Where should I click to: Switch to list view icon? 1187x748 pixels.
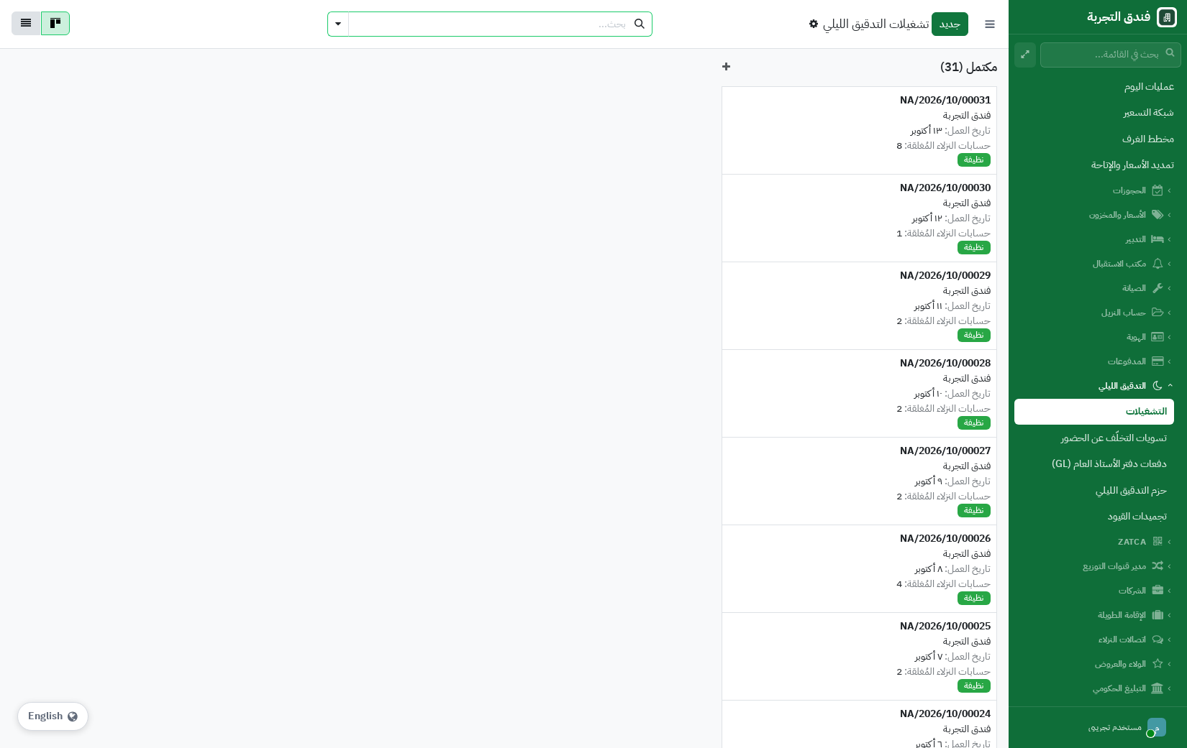[x=26, y=23]
